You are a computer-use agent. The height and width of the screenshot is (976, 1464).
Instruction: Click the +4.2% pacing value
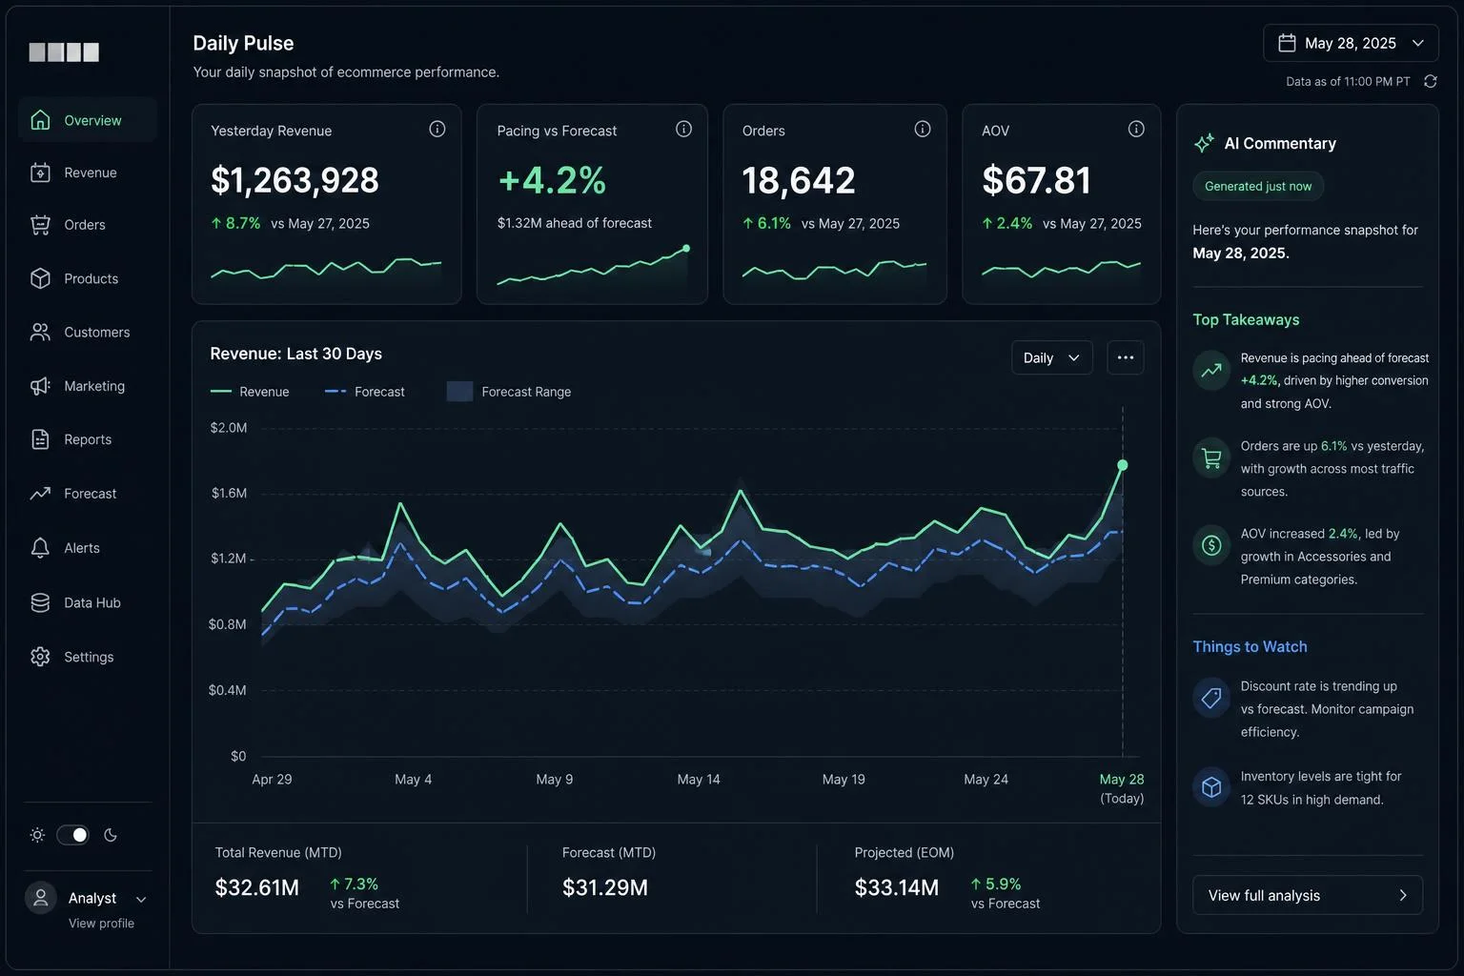[x=552, y=180]
